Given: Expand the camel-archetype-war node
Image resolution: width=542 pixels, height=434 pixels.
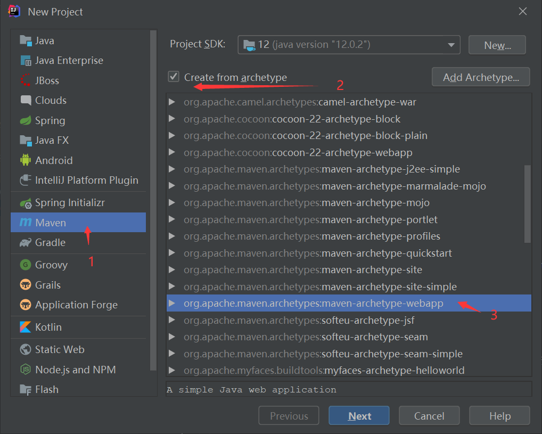Looking at the screenshot, I should pos(171,102).
